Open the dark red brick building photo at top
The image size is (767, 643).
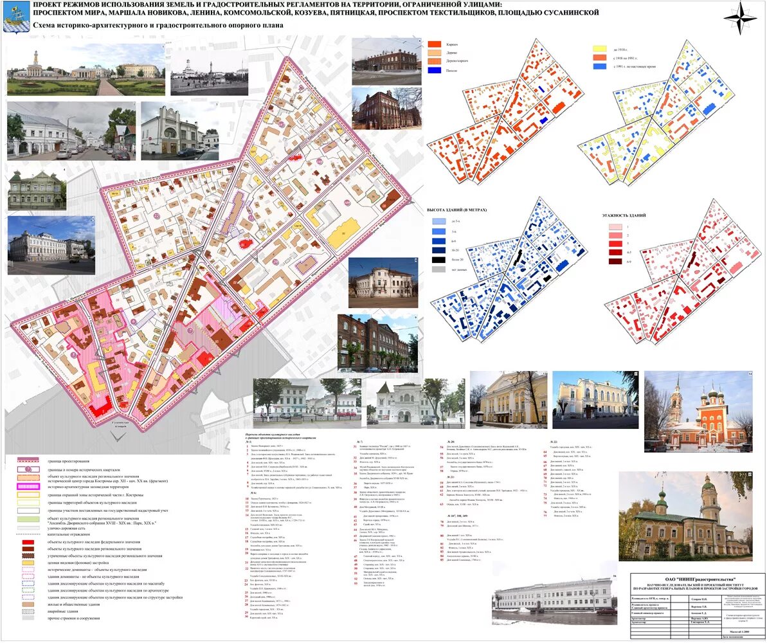tap(386, 60)
